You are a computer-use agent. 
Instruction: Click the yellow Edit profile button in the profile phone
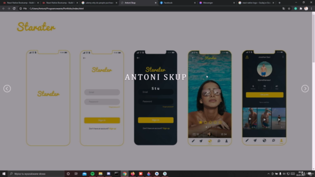(x=265, y=95)
